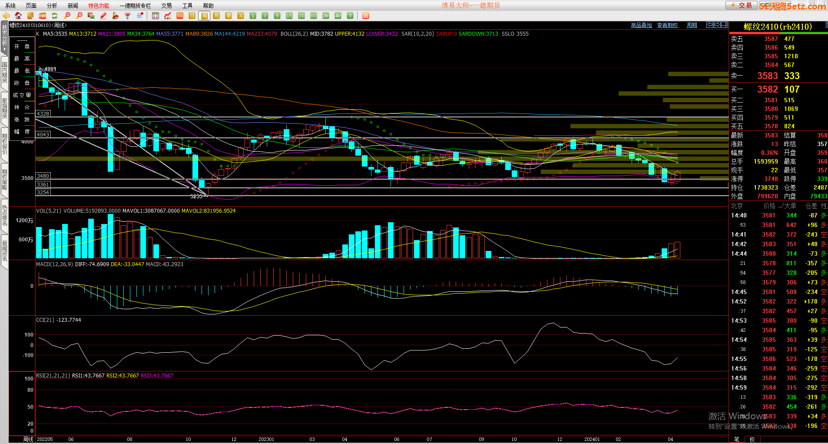Viewport: 828px width, 444px height.
Task: Select the red pencil drawing tool
Action: point(103,16)
